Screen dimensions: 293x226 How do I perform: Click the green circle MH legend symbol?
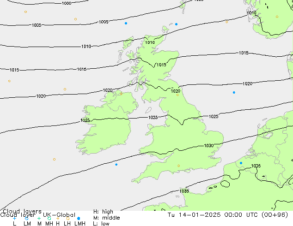coord(49,218)
